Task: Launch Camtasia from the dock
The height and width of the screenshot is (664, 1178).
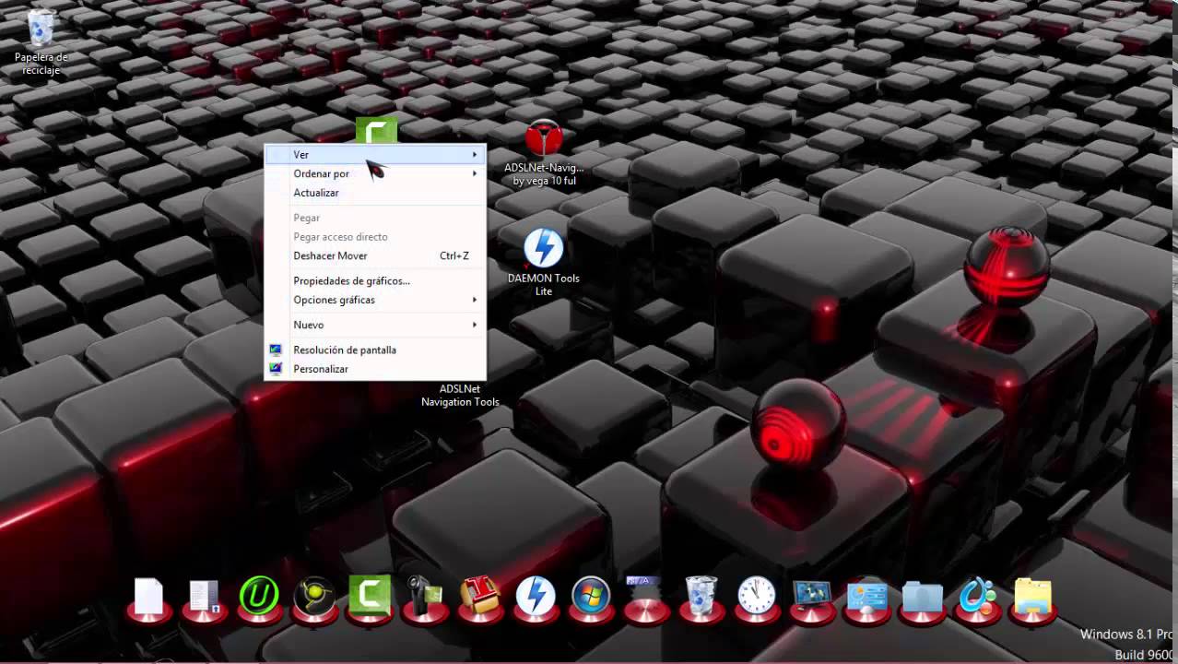Action: coord(370,596)
